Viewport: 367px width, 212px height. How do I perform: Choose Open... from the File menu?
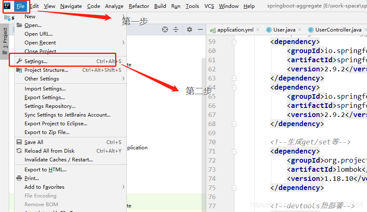click(71, 25)
